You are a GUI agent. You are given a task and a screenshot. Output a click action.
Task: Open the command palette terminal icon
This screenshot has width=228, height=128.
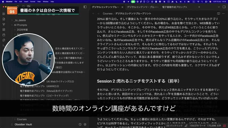tap(4, 45)
